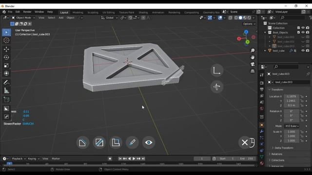Select the Scale tool
312x175 pixels.
pyautogui.click(x=6, y=65)
